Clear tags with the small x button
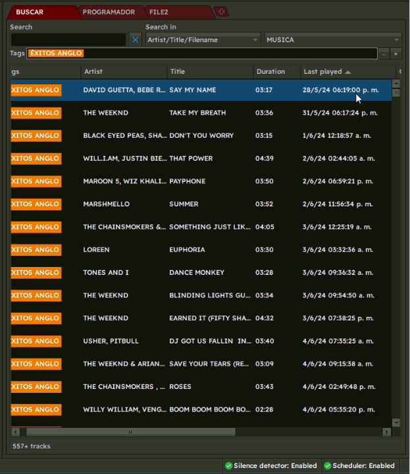The image size is (410, 474). [396, 54]
